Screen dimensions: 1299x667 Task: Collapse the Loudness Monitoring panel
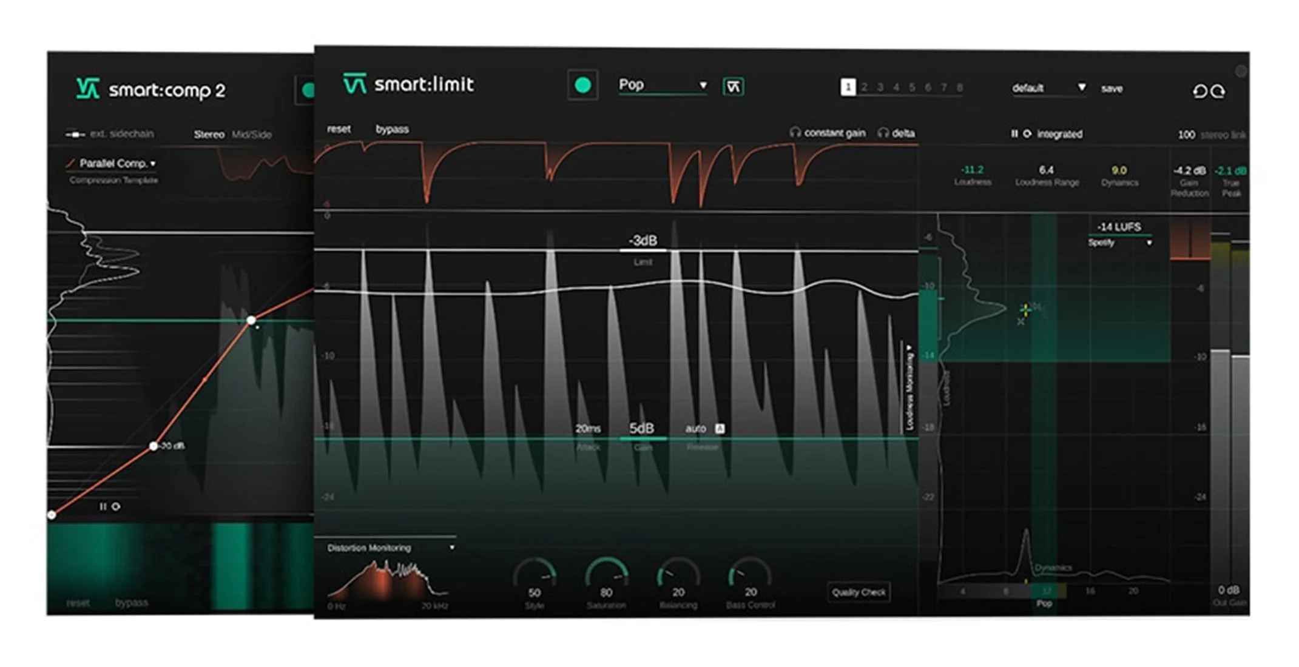tap(909, 387)
